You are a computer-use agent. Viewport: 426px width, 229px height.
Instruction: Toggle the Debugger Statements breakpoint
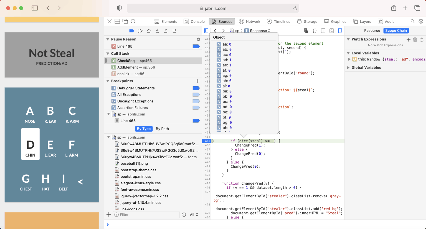196,88
